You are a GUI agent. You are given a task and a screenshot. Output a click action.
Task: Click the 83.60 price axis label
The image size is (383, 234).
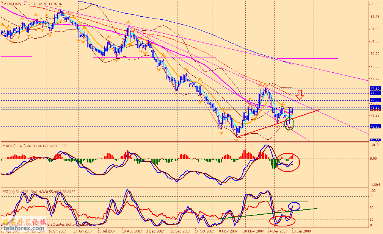point(375,4)
